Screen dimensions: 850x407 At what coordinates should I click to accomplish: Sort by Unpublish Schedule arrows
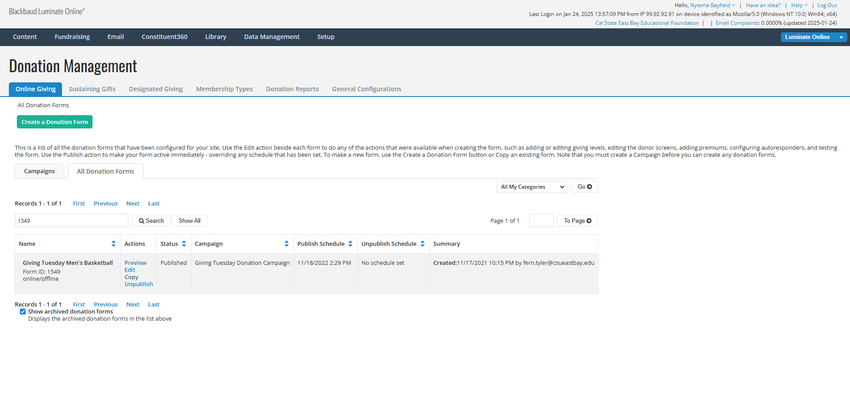coord(422,244)
